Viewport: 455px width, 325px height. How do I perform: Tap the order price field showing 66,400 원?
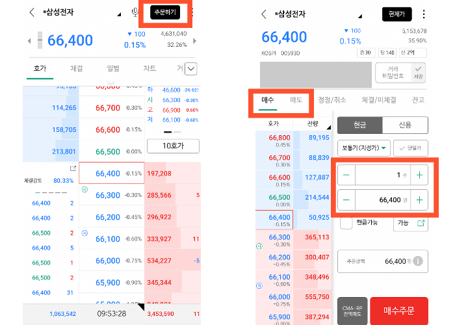click(383, 200)
